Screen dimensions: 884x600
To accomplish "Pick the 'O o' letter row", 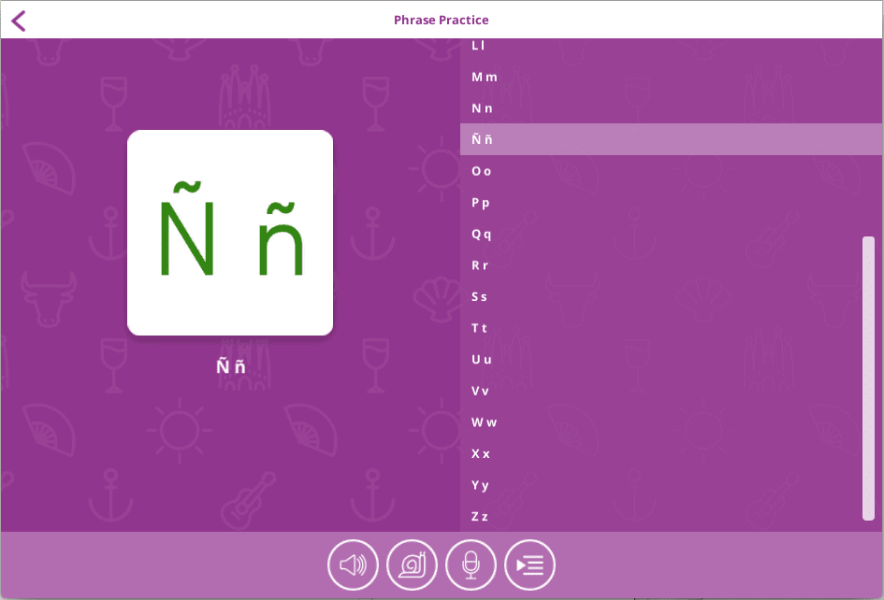I will [671, 171].
